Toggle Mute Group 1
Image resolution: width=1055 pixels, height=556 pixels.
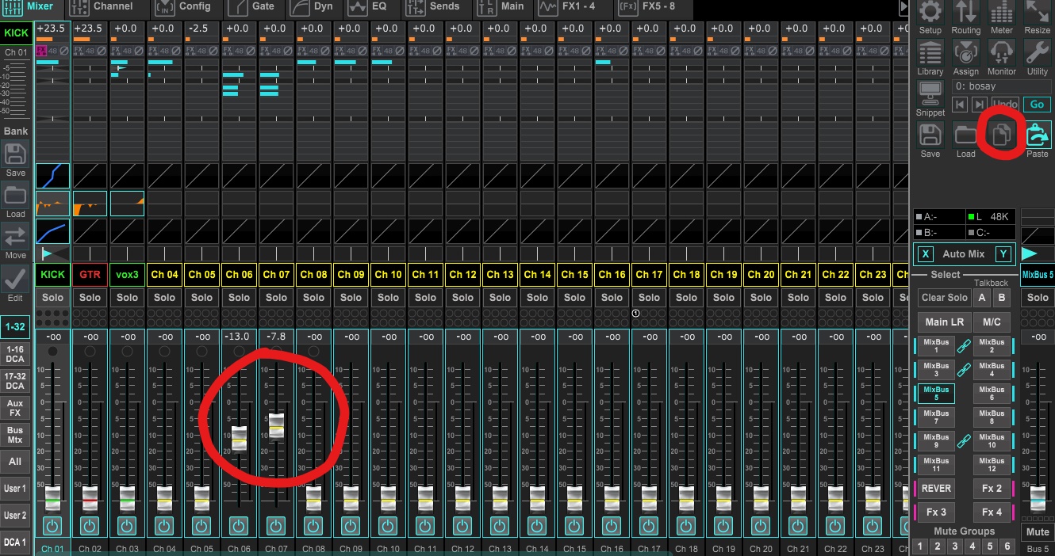click(x=920, y=546)
